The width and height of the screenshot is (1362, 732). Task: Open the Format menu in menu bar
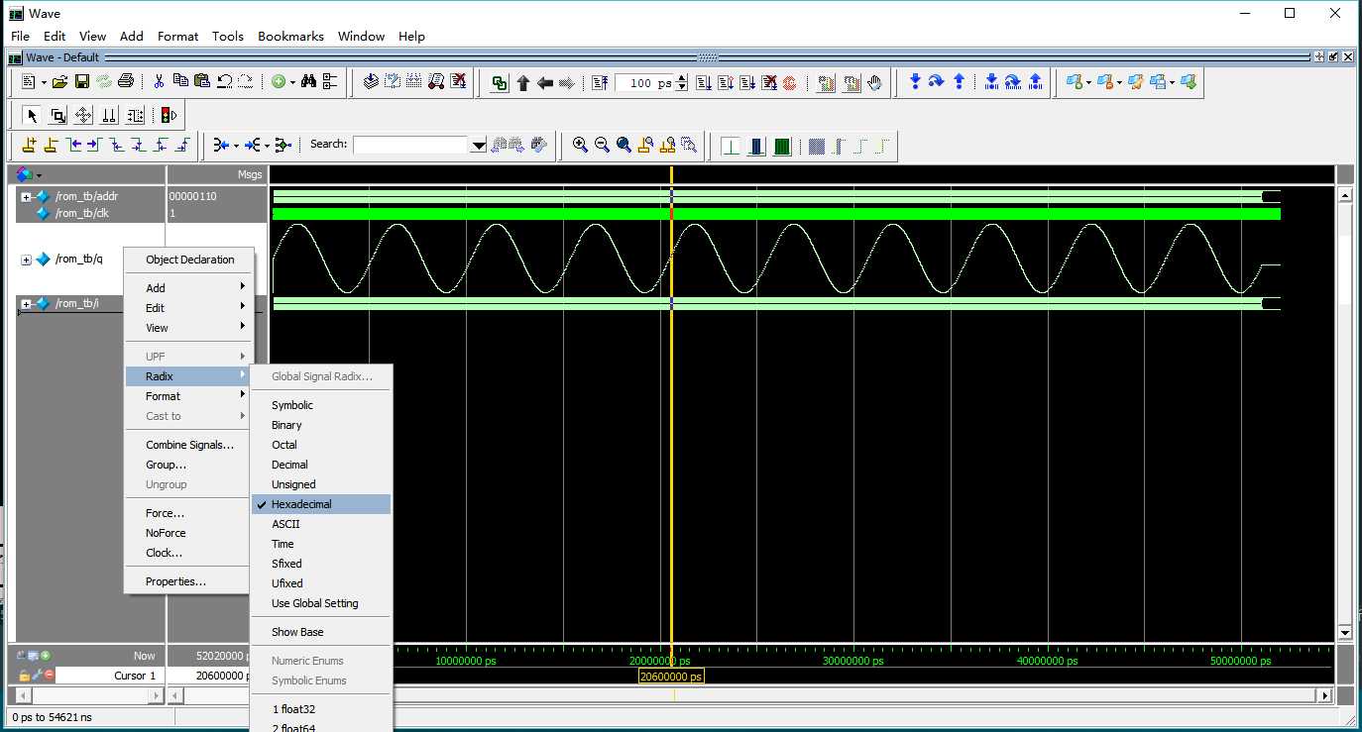coord(177,36)
